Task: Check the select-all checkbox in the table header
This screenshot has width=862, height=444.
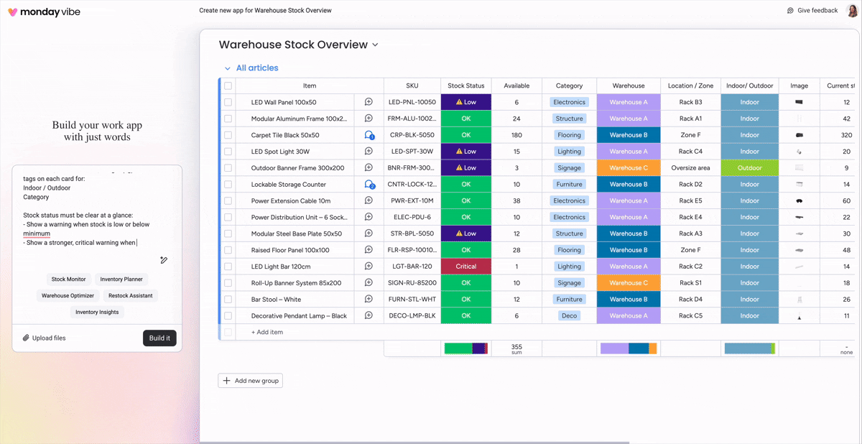Action: pos(227,85)
